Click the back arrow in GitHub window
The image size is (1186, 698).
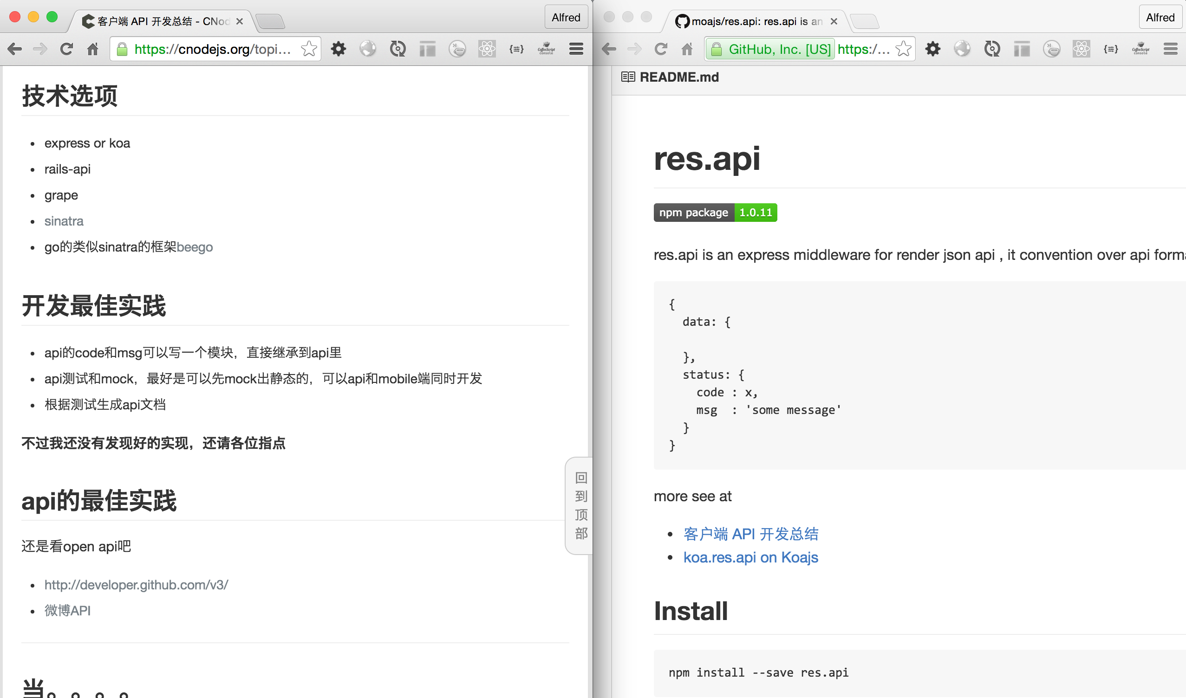(609, 49)
